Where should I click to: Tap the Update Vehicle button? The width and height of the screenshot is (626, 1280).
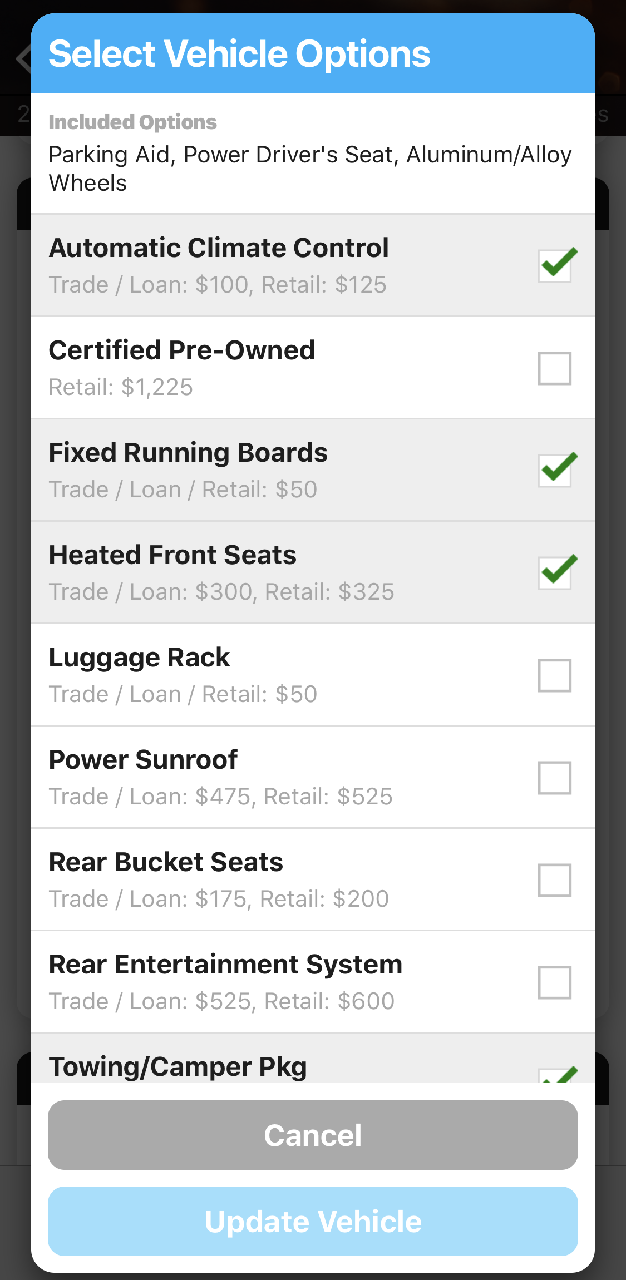313,1222
